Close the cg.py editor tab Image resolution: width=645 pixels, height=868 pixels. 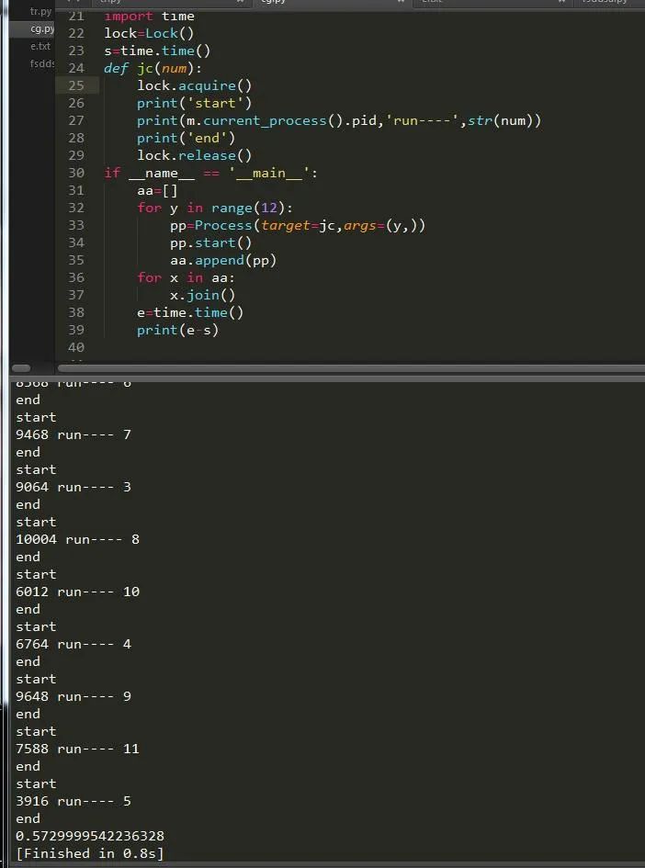[401, 2]
